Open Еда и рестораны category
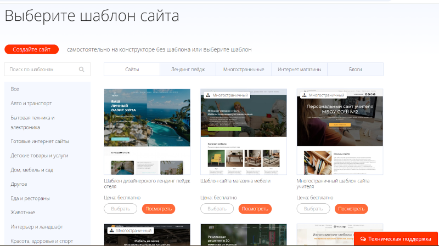439x246 pixels. (30, 198)
